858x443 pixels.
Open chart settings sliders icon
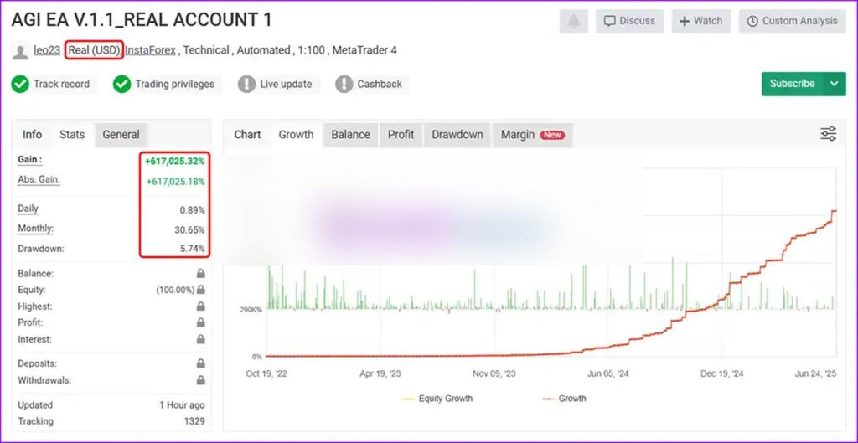[x=828, y=134]
